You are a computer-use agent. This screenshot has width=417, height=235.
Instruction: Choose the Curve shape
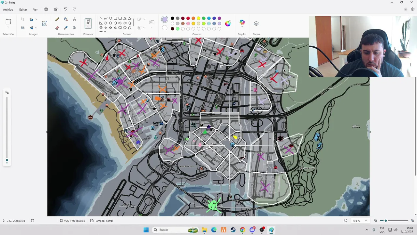tap(106, 18)
